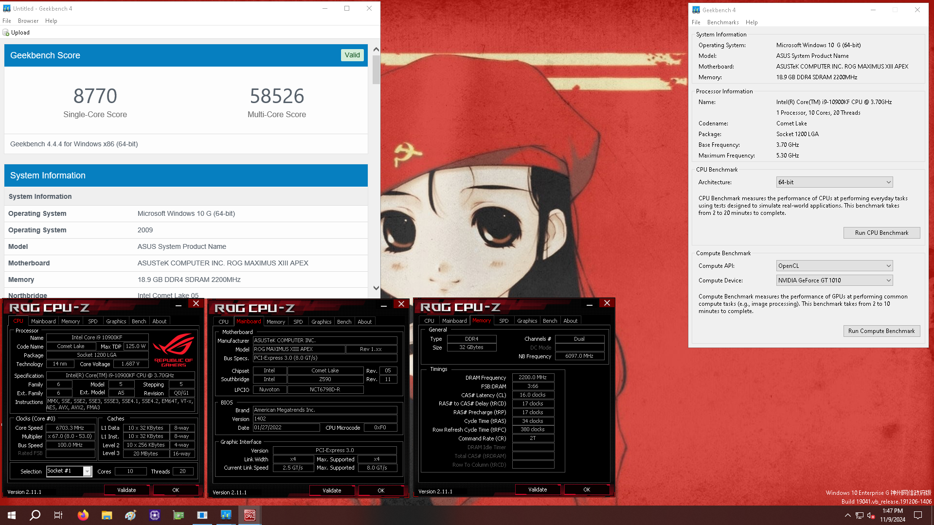Image resolution: width=934 pixels, height=525 pixels.
Task: Click OK in the left CPU-Z window
Action: [x=176, y=490]
